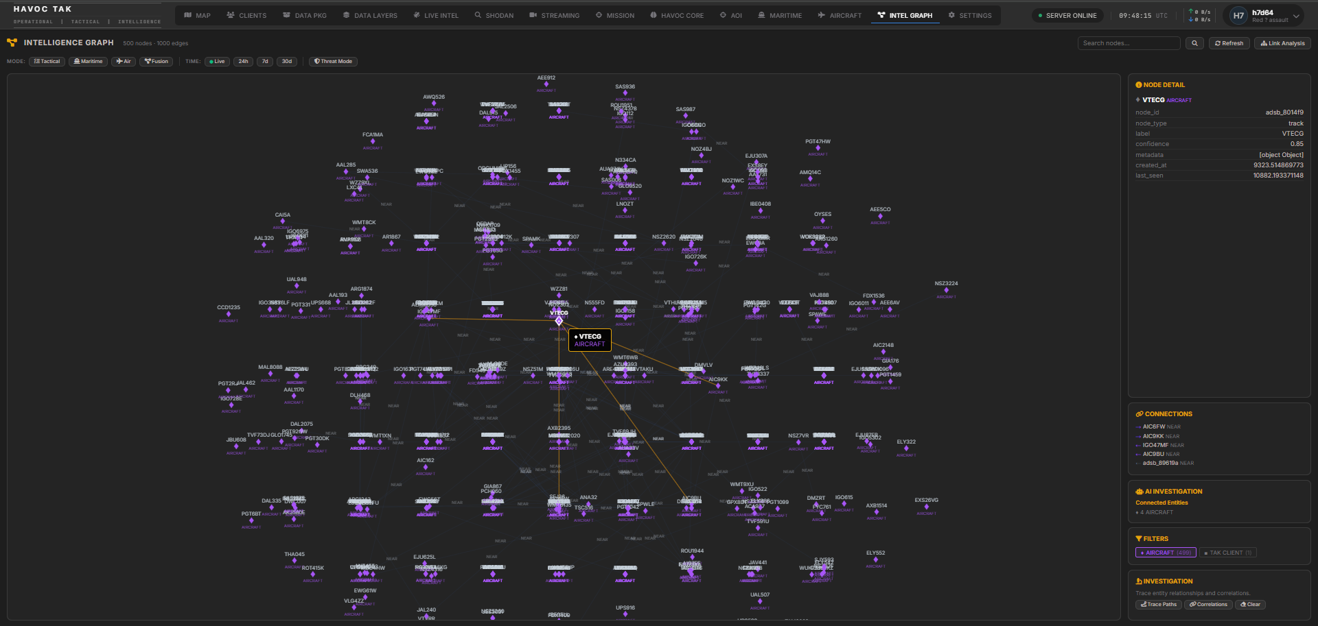Open the CLIENTS tab
Viewport: 1318px width, 626px height.
tap(246, 15)
